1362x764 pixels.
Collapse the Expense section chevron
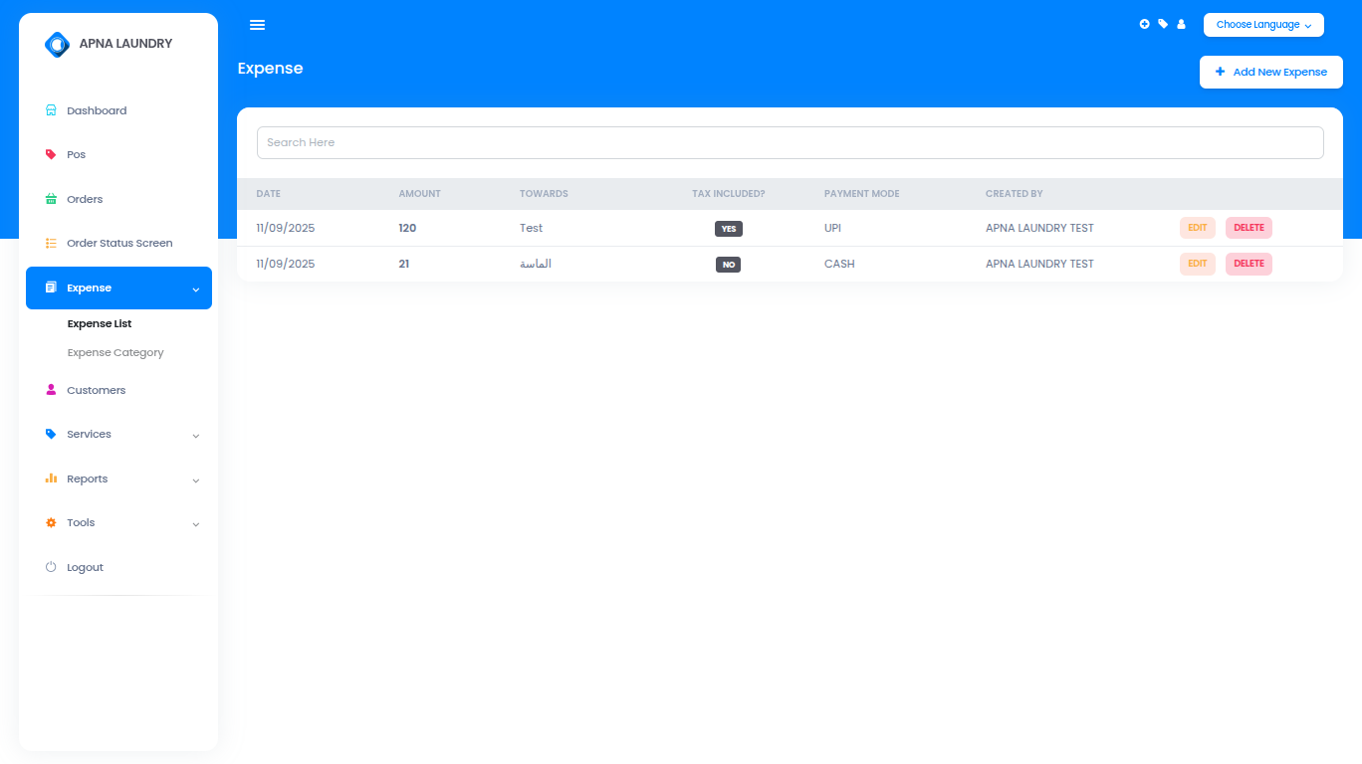coord(195,287)
